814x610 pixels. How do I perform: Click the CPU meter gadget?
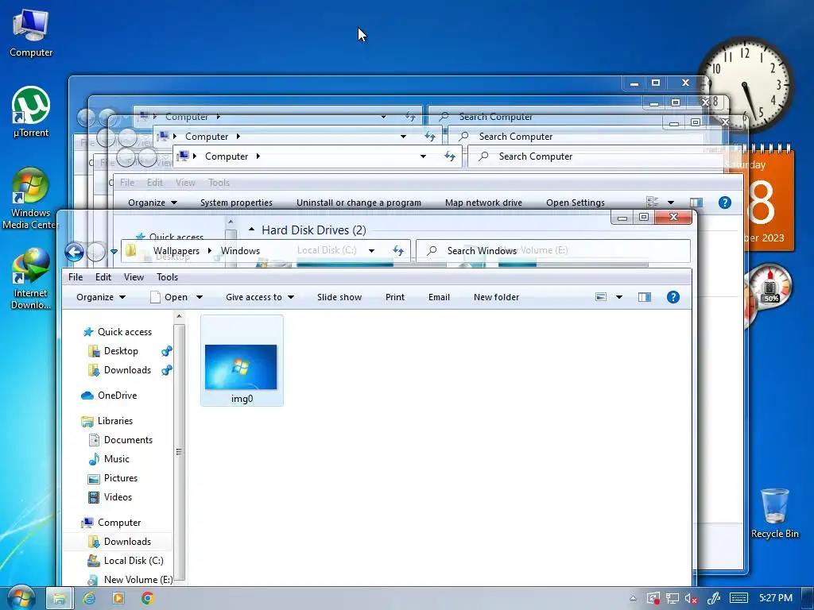point(770,287)
